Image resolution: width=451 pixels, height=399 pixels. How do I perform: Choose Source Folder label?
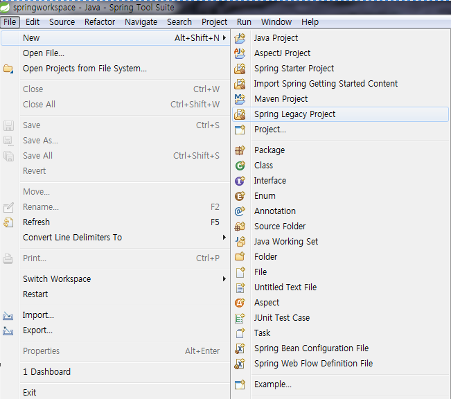point(280,227)
